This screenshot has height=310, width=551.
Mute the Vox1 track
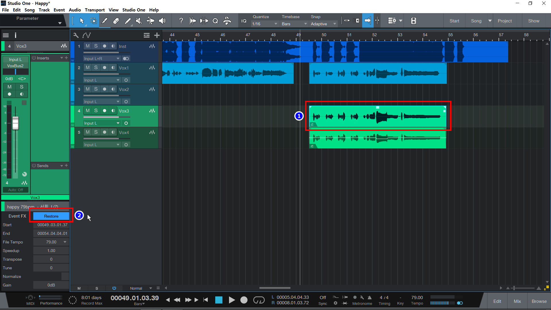(88, 67)
